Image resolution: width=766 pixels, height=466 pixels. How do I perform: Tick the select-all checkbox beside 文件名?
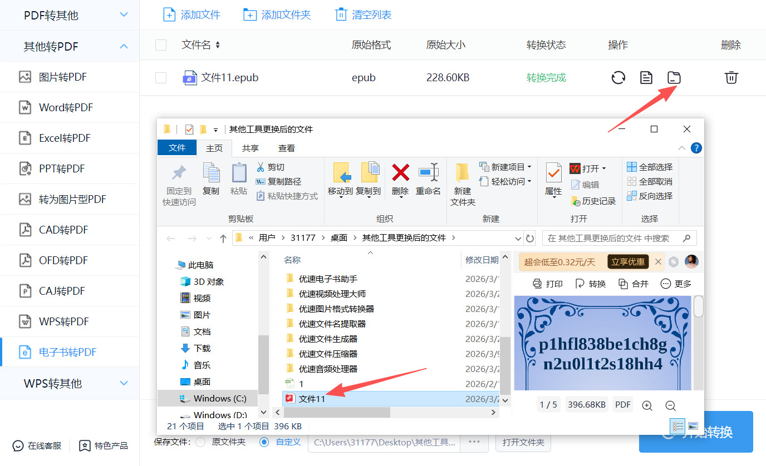(161, 45)
